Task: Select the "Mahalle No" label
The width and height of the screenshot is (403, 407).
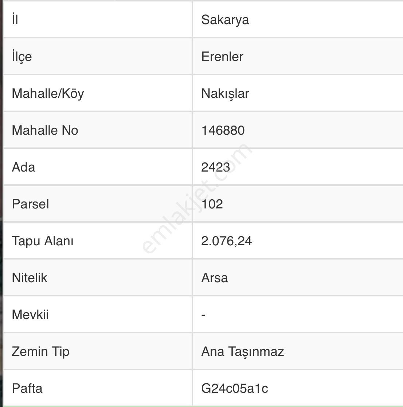Action: pos(45,130)
